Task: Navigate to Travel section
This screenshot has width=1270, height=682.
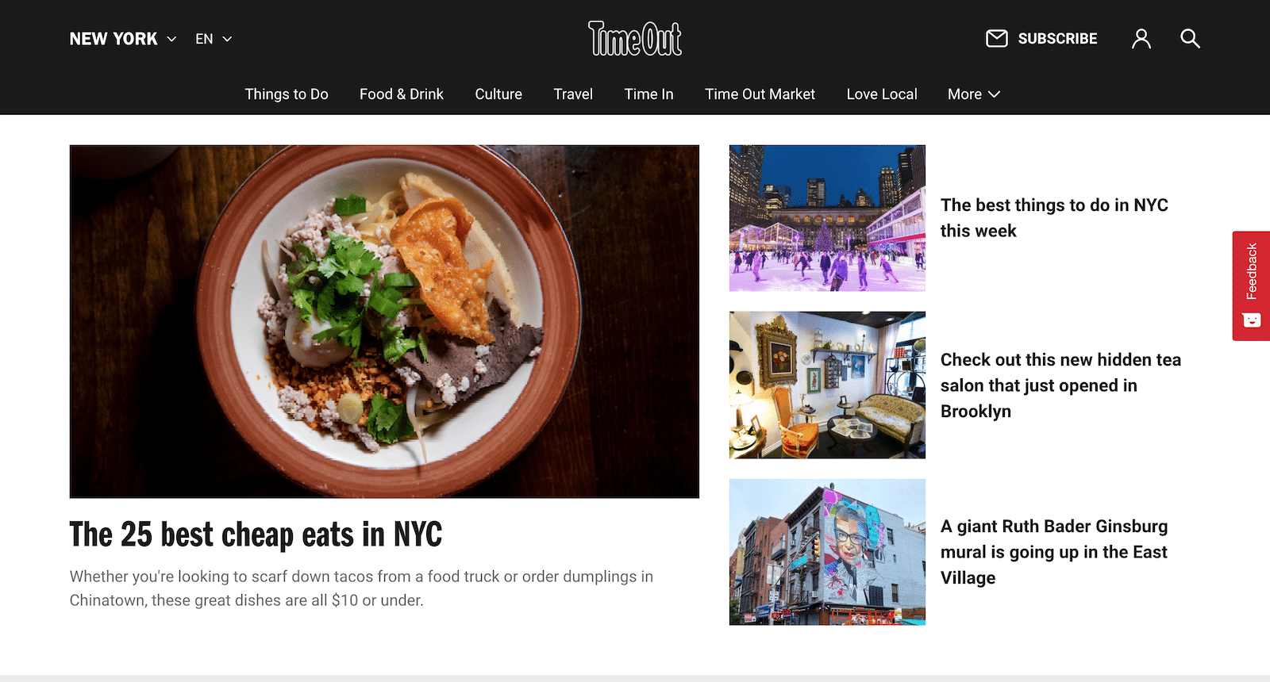Action: (573, 94)
